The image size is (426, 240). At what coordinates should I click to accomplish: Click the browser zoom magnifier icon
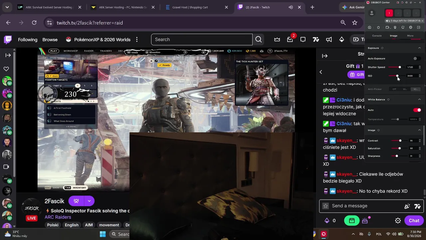tap(343, 23)
